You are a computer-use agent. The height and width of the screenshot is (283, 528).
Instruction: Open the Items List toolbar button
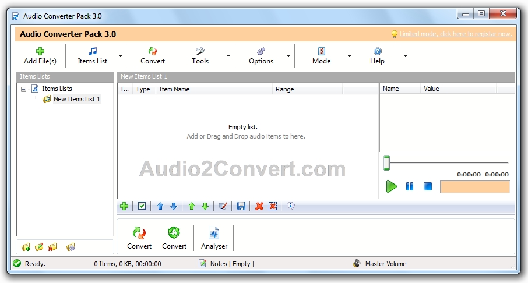pyautogui.click(x=92, y=56)
